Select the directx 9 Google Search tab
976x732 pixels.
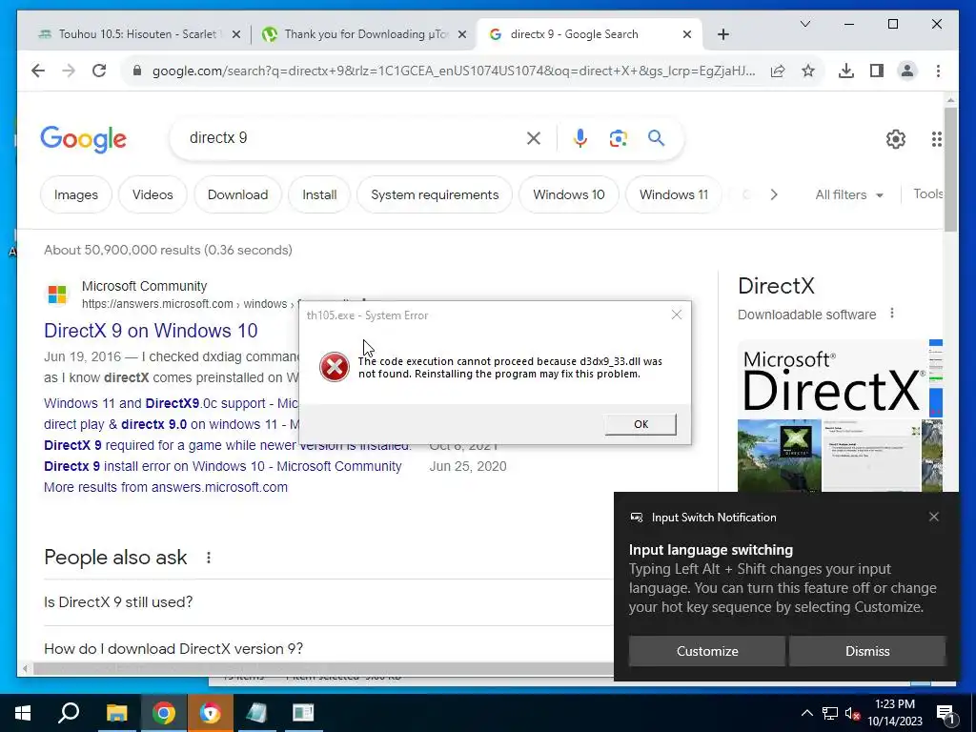(574, 34)
